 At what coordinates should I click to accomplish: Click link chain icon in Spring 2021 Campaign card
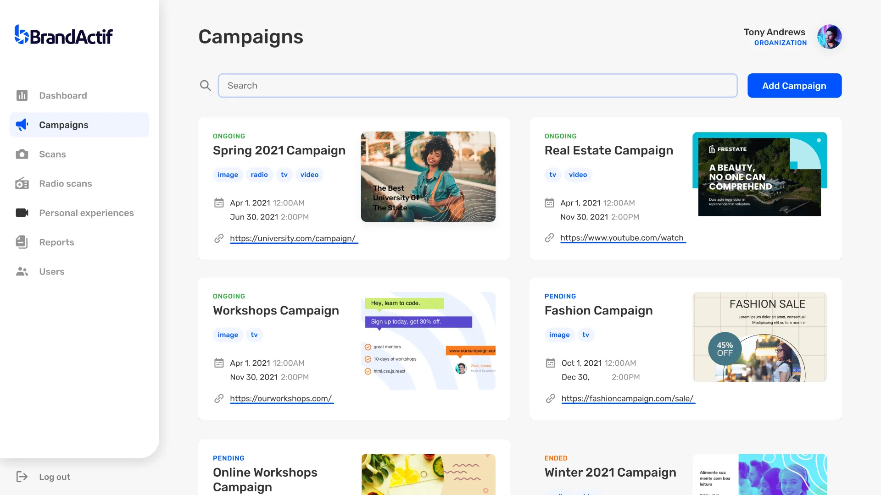tap(219, 238)
